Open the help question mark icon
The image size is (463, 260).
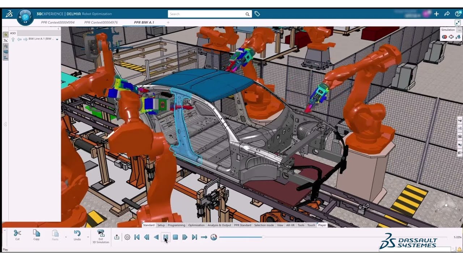point(458,14)
